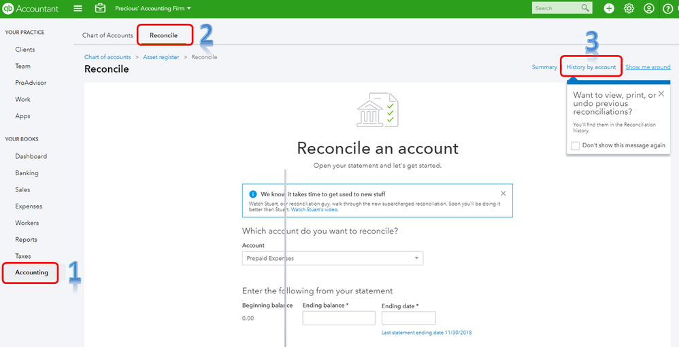Viewport: 679px width, 347px height.
Task: Select Accounting in the sidebar
Action: (x=31, y=273)
